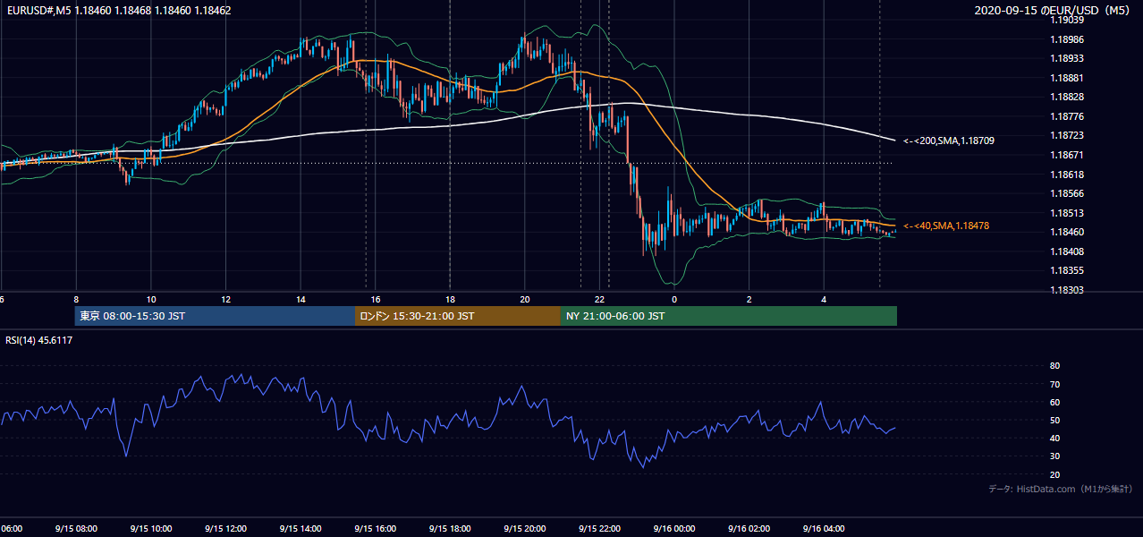The image size is (1143, 537).
Task: Click price axis value 1.18618
Action: (1067, 175)
